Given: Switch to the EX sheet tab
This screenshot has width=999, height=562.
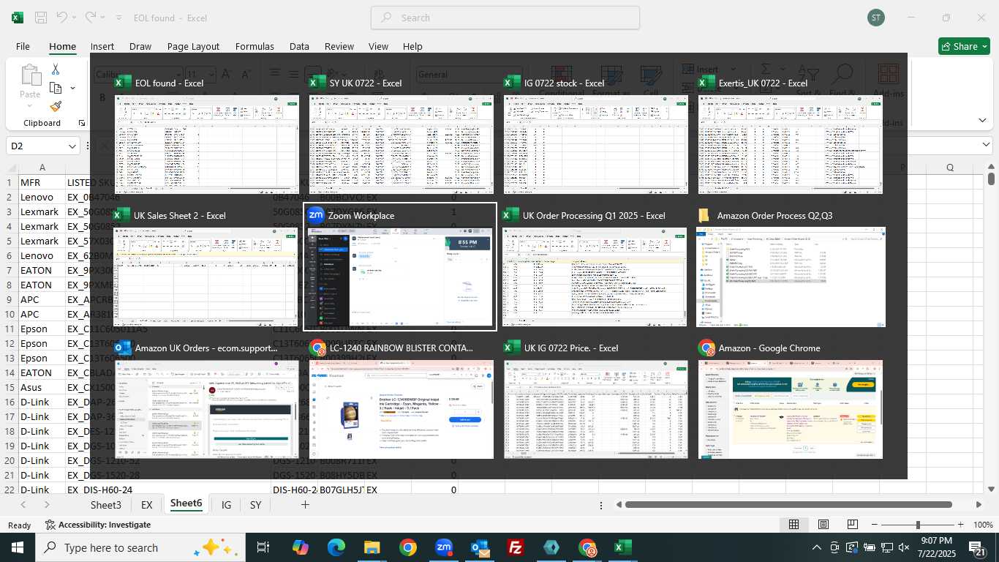Looking at the screenshot, I should point(147,505).
